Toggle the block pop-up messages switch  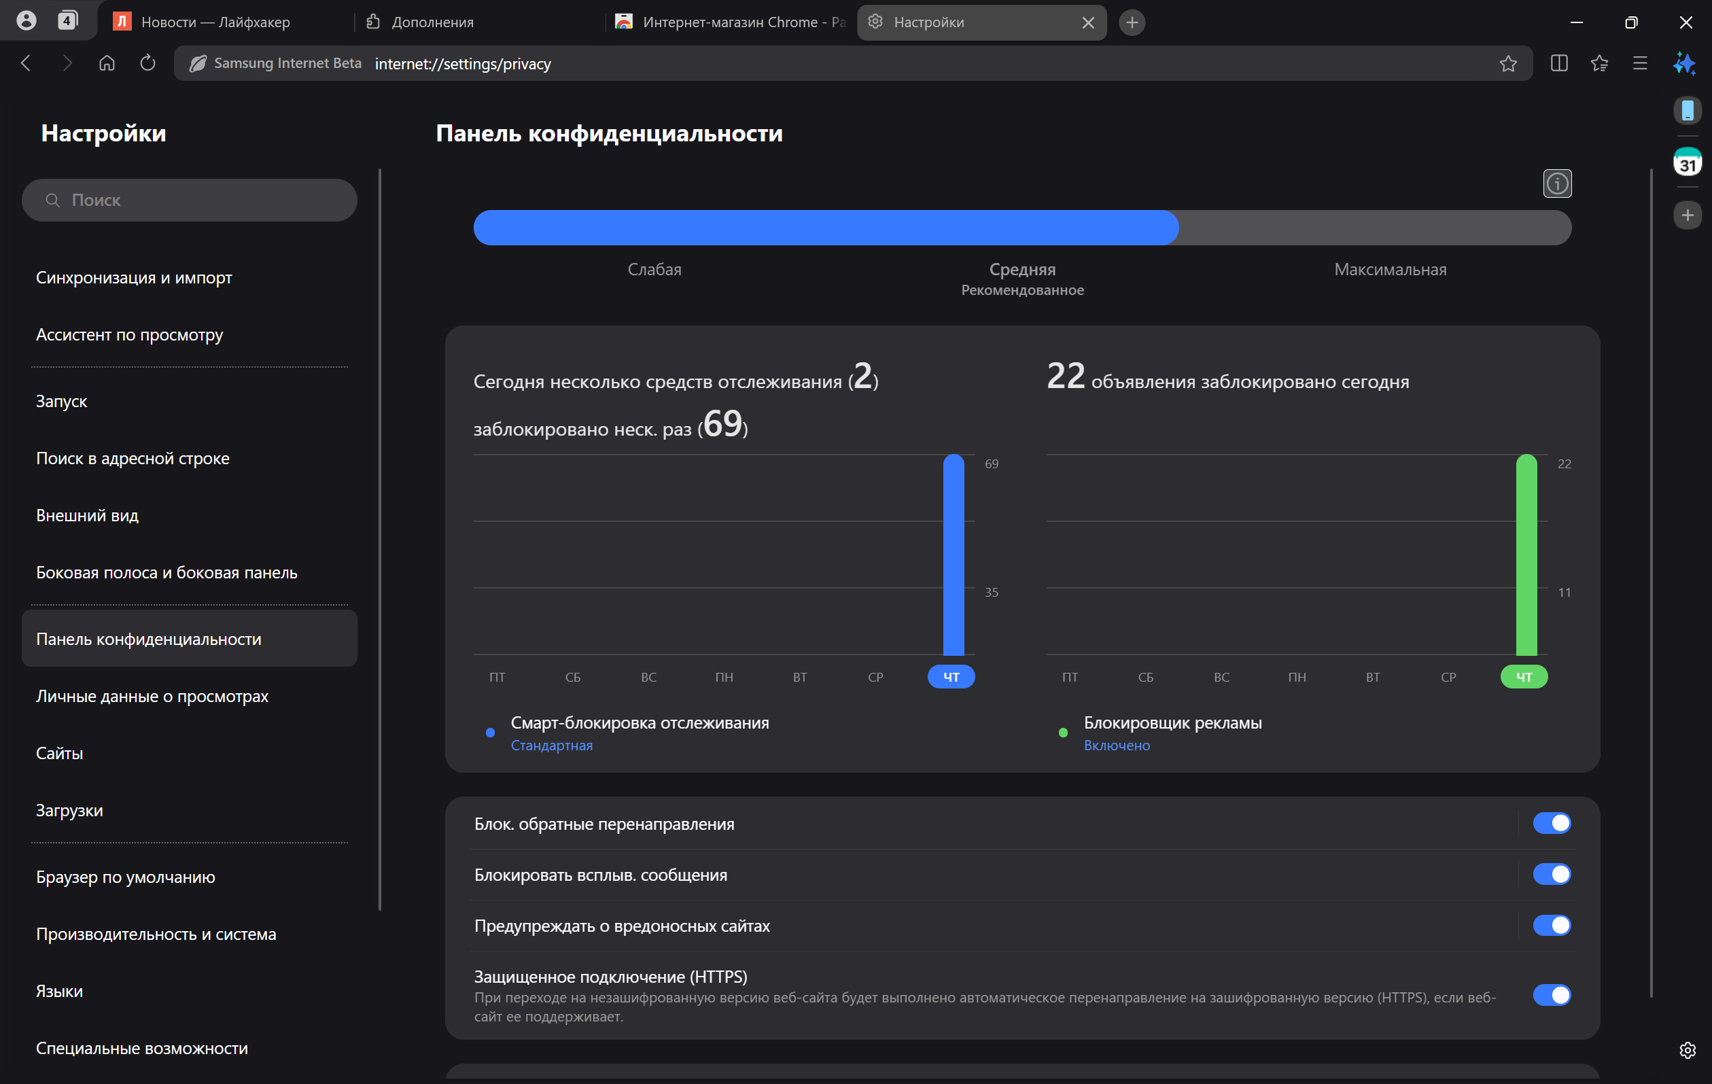[x=1552, y=874]
